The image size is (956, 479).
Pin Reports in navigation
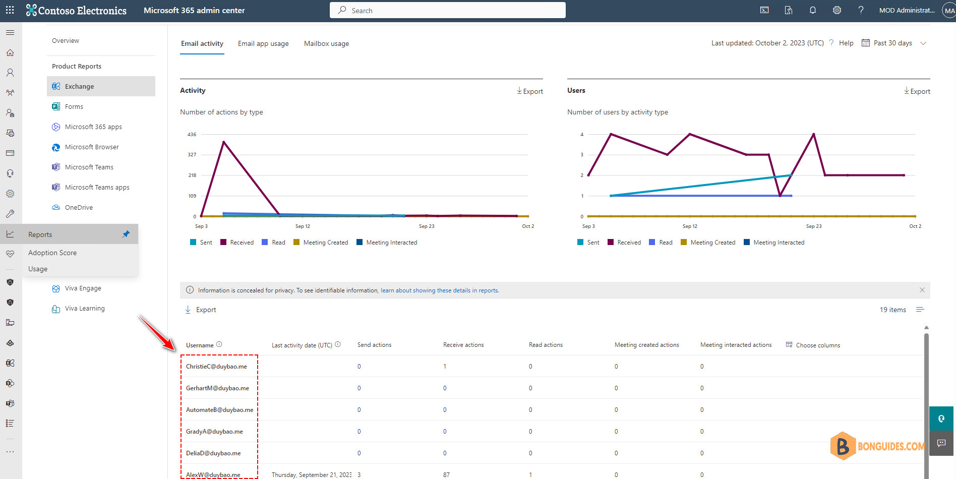[x=126, y=234]
